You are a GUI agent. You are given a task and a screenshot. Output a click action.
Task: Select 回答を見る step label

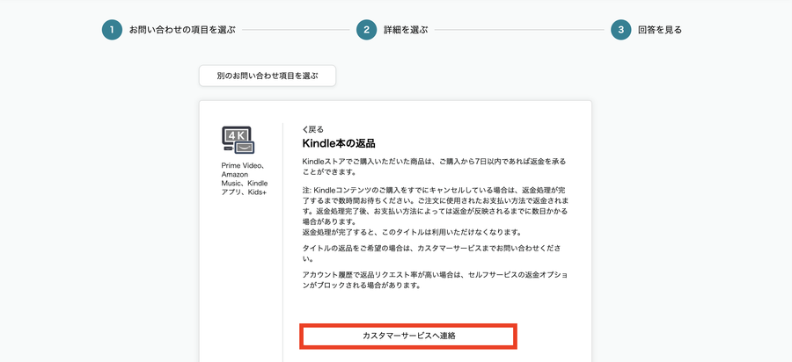[660, 30]
